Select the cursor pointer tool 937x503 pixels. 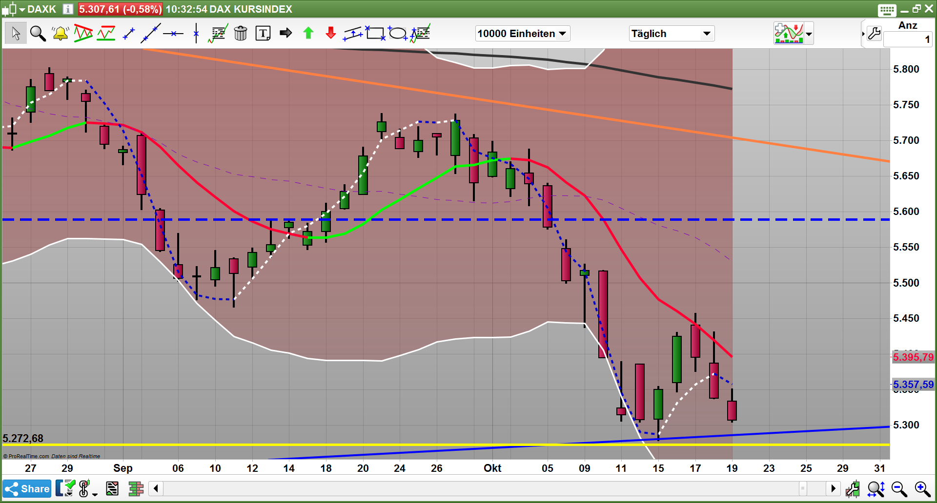pyautogui.click(x=16, y=33)
